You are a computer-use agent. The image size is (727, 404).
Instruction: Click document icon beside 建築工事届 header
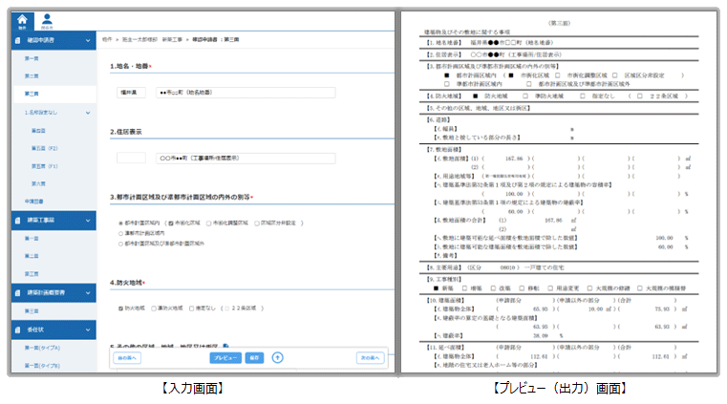tap(19, 220)
